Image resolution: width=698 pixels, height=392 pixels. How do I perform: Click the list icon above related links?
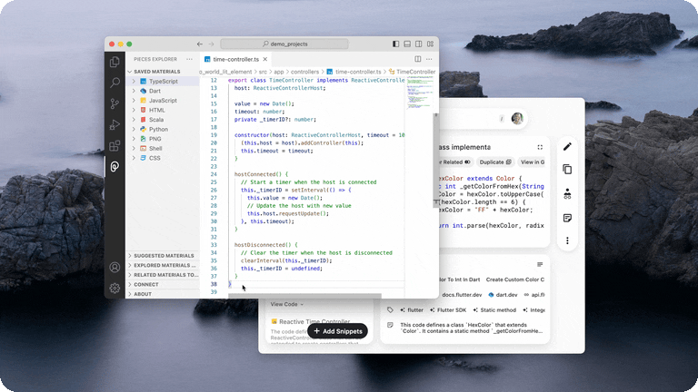pos(540,264)
